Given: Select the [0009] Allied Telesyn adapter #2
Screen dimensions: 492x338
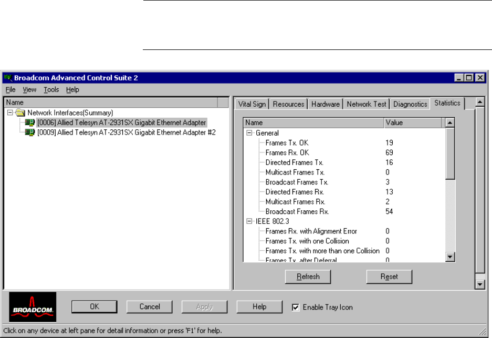Looking at the screenshot, I should tap(127, 132).
